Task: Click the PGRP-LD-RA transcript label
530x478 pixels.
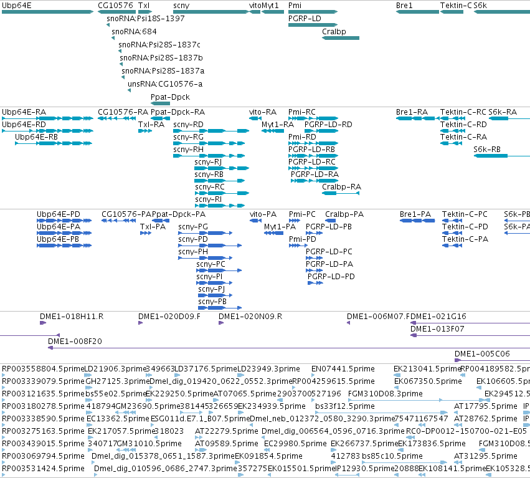Action: tap(315, 174)
